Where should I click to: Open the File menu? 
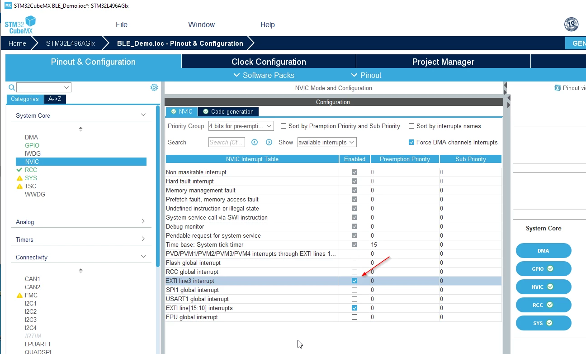tap(122, 24)
